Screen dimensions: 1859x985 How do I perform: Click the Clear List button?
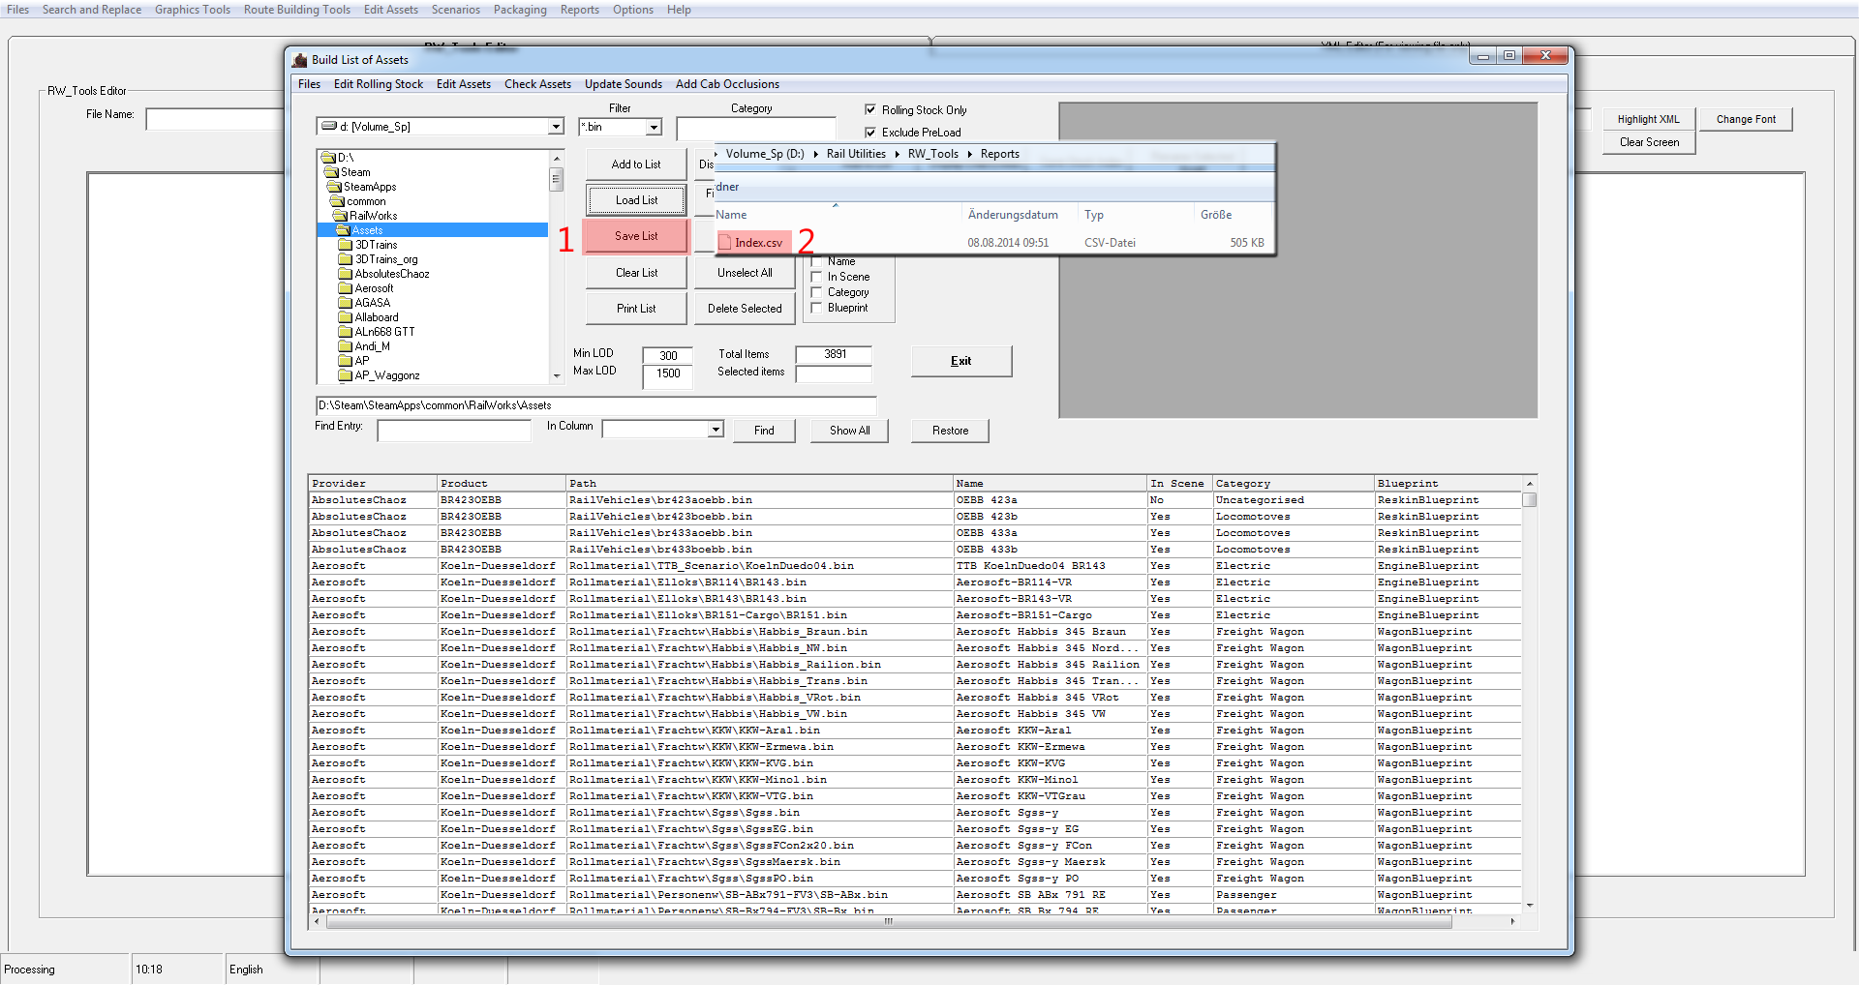(x=636, y=273)
